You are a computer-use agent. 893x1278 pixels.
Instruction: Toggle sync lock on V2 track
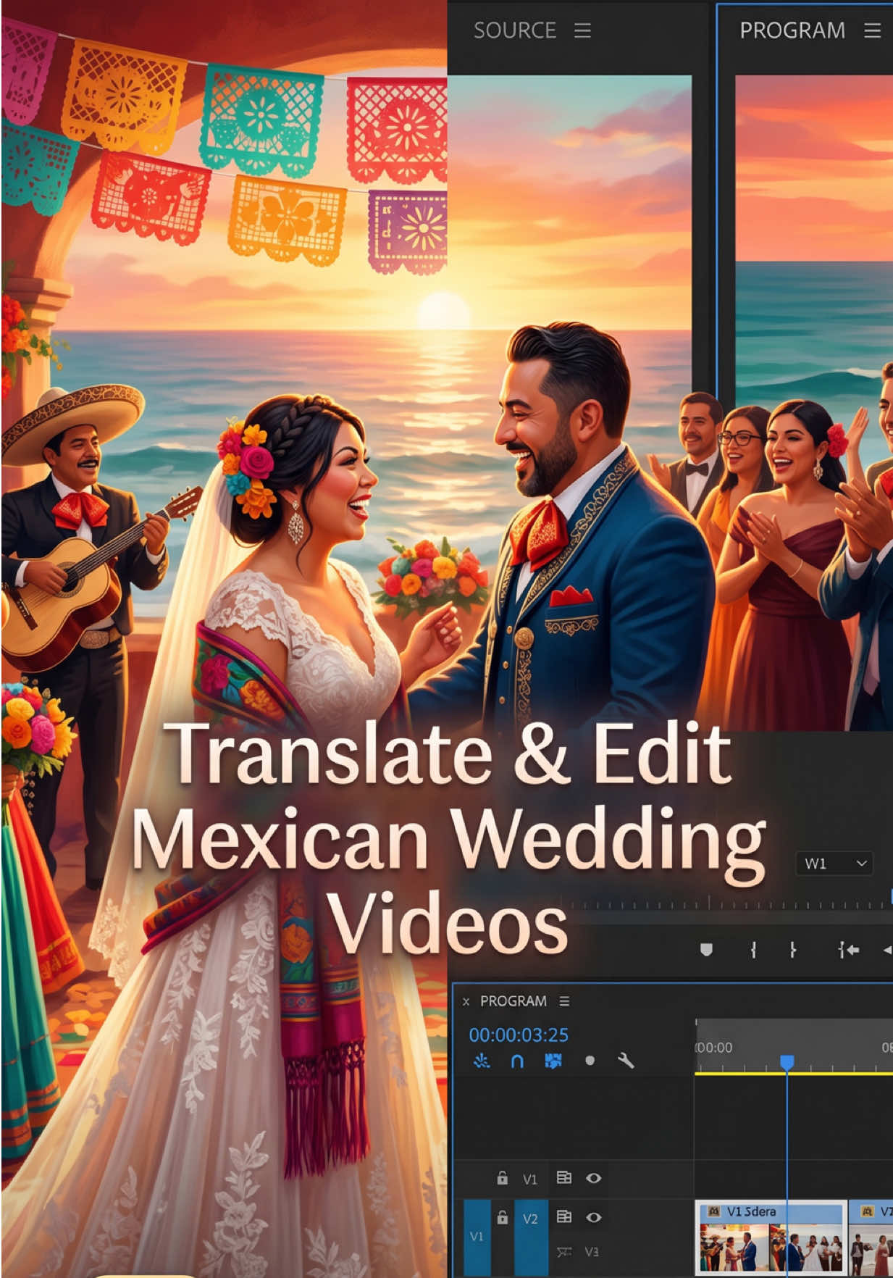click(x=563, y=1216)
